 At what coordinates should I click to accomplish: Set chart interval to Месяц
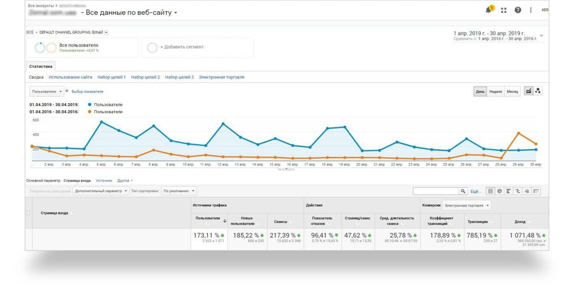[x=512, y=91]
